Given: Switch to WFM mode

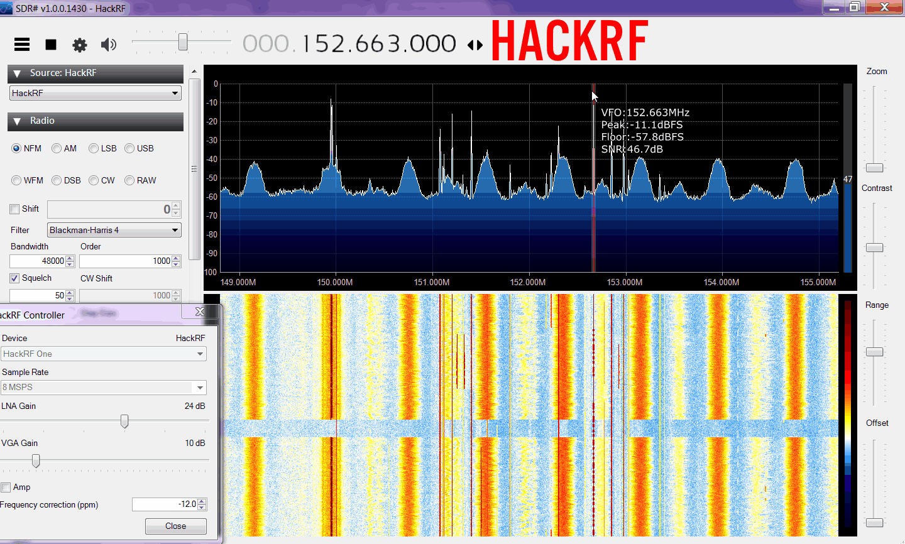Looking at the screenshot, I should click(16, 180).
